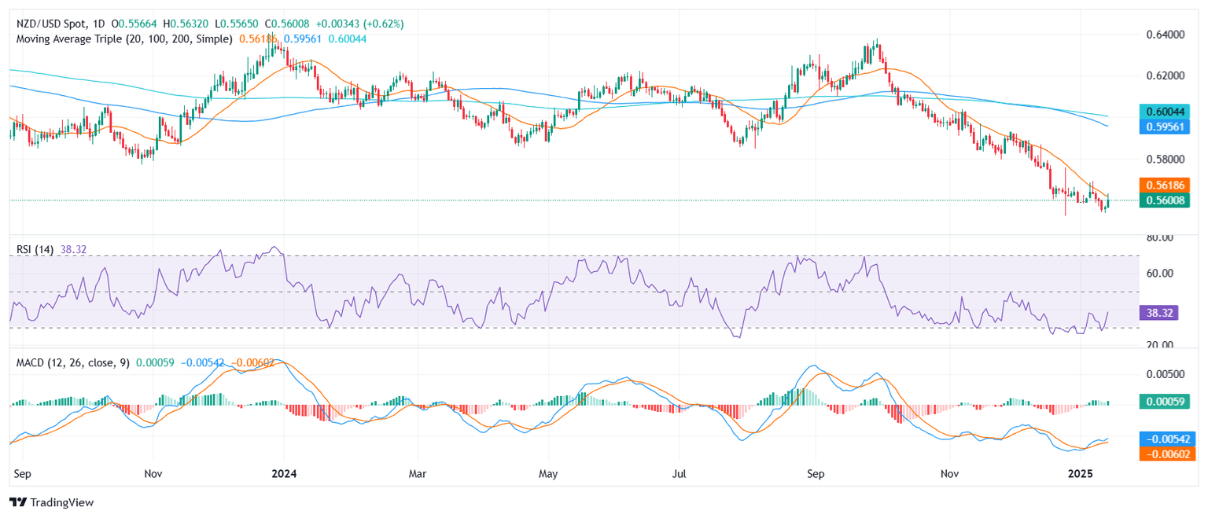
Task: Select the blue 0.59561 price axis tag
Action: tap(1167, 127)
